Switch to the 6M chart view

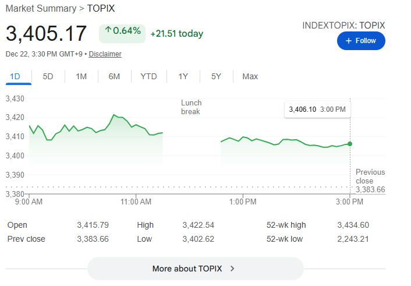point(114,76)
